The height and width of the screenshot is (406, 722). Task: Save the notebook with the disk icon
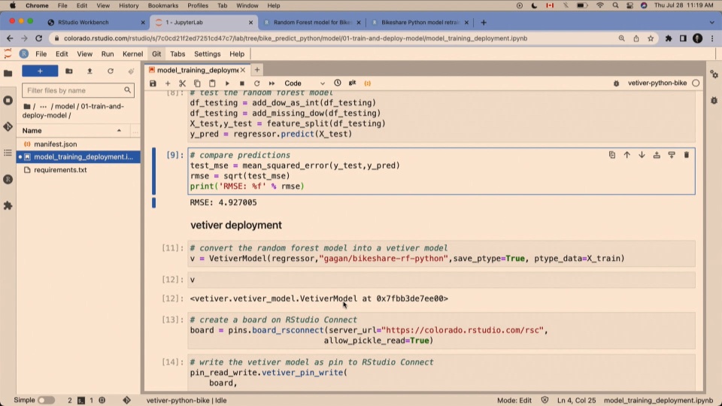[153, 83]
